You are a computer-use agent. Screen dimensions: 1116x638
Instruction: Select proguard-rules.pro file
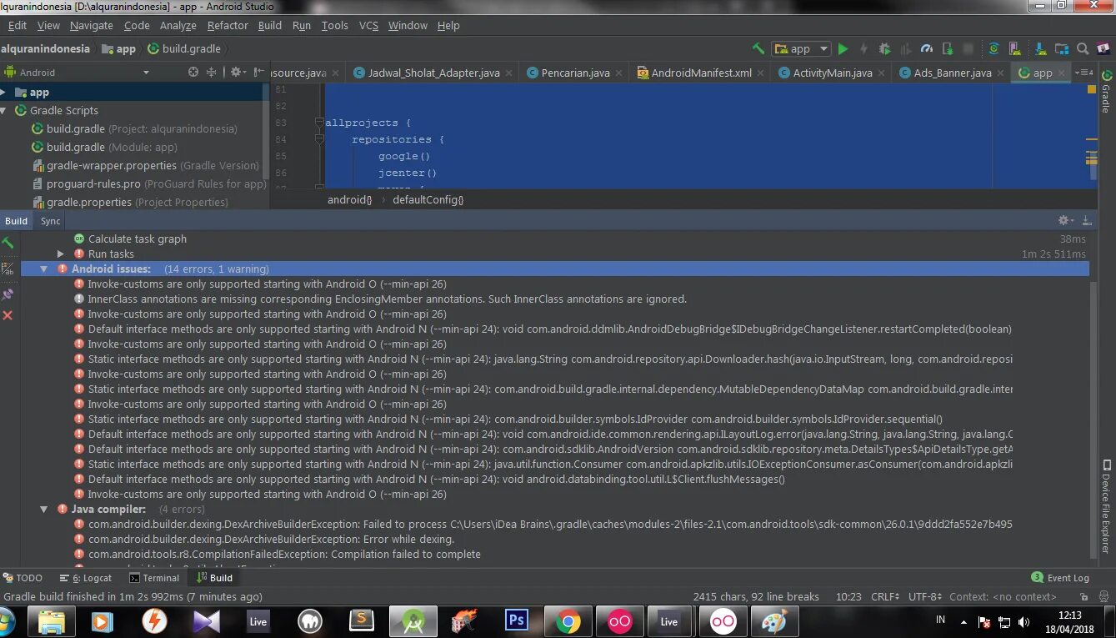click(x=149, y=183)
